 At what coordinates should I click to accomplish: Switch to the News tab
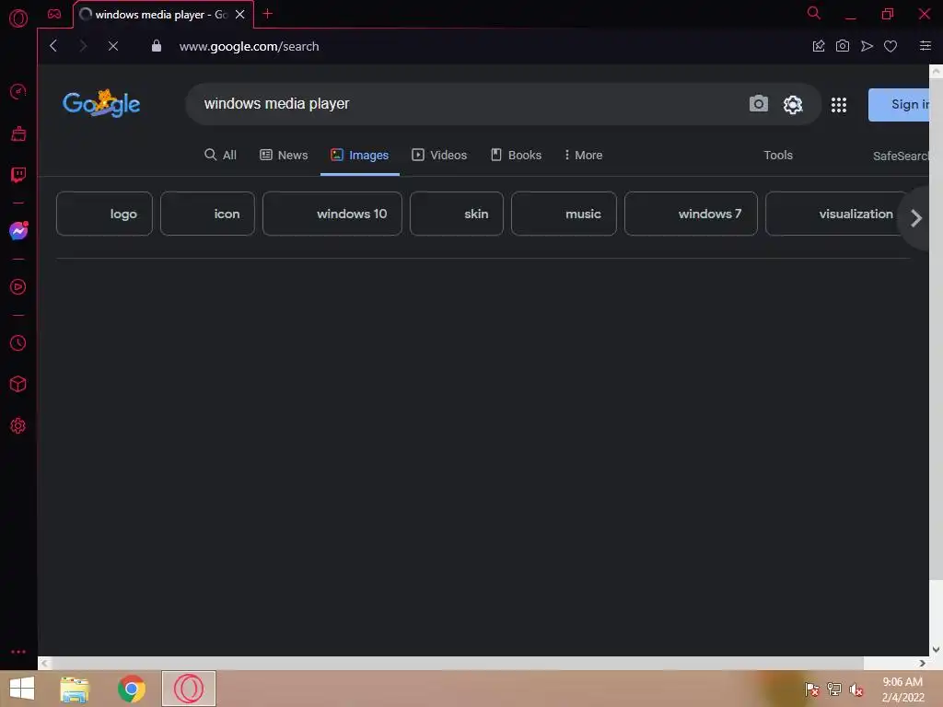284,155
